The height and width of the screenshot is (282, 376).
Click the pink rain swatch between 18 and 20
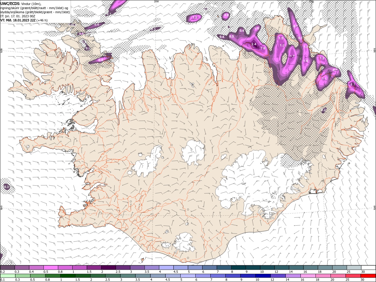click(x=323, y=276)
